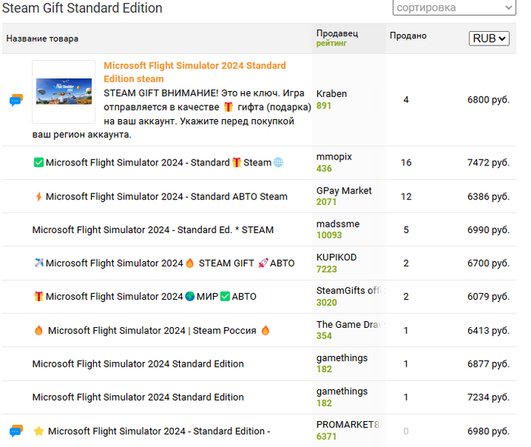The height and width of the screenshot is (447, 531).
Task: Click the lightning bolt icon on GPay Market listing
Action: (39, 197)
